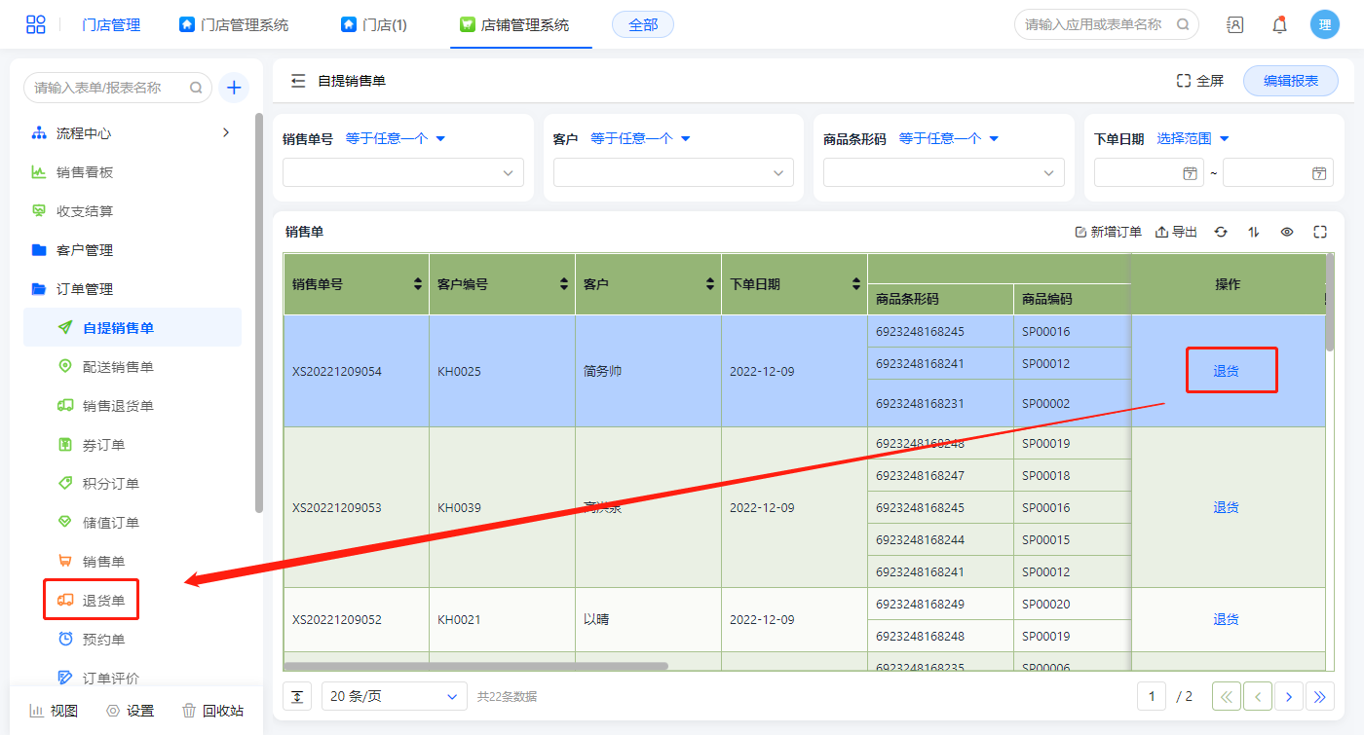Image resolution: width=1364 pixels, height=735 pixels.
Task: Open the contacts icon in header
Action: [1234, 25]
